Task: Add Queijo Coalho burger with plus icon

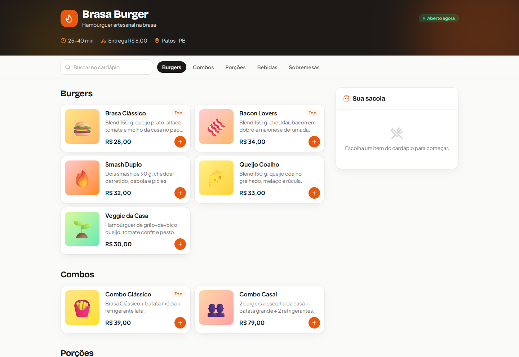Action: (x=314, y=193)
